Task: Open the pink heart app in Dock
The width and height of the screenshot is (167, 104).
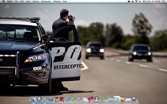Action: (x=91, y=99)
